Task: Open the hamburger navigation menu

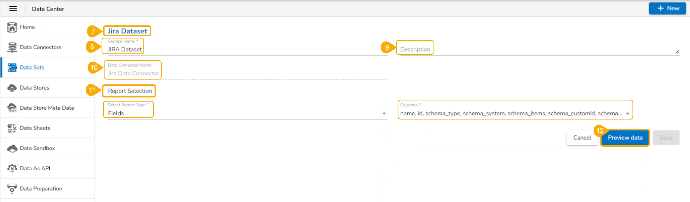Action: pos(13,9)
